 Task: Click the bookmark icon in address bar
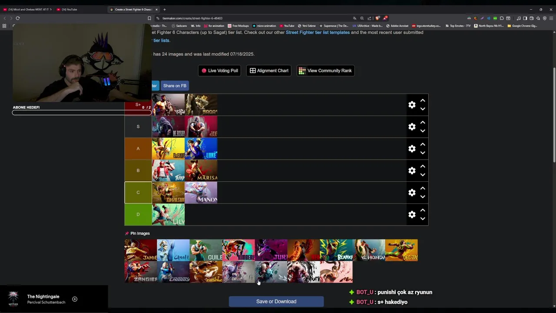(149, 18)
